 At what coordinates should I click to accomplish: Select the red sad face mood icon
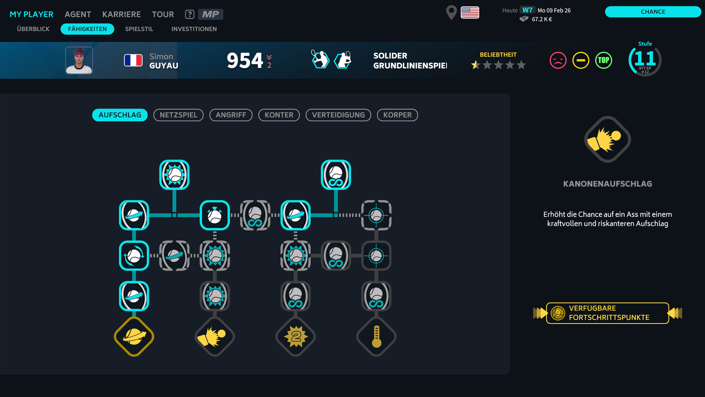pos(558,60)
